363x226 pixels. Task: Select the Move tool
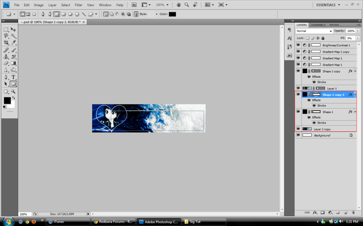pos(13,30)
